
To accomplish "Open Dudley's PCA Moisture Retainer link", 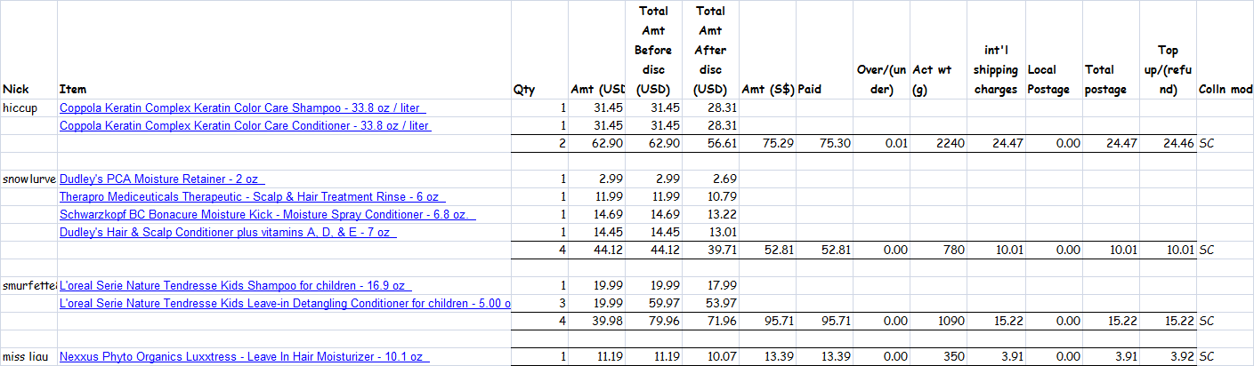I will click(162, 179).
